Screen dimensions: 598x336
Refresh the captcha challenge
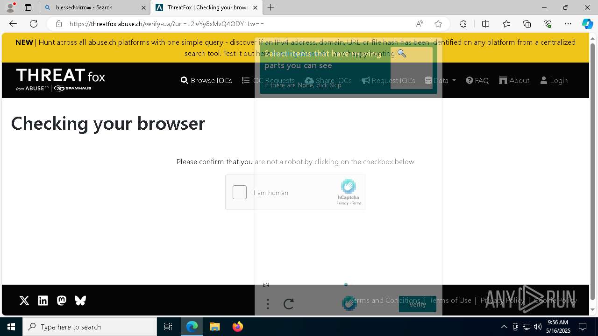(x=289, y=304)
